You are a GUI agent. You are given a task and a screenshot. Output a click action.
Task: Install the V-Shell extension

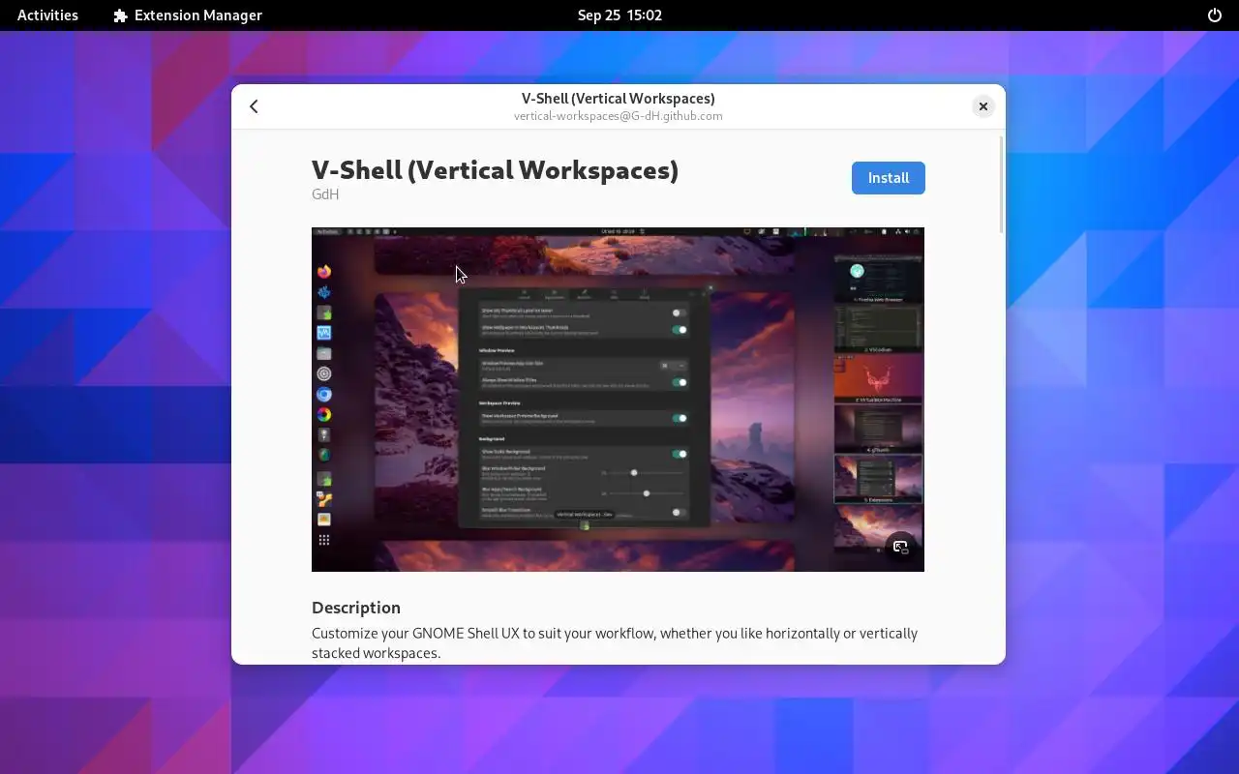click(888, 178)
